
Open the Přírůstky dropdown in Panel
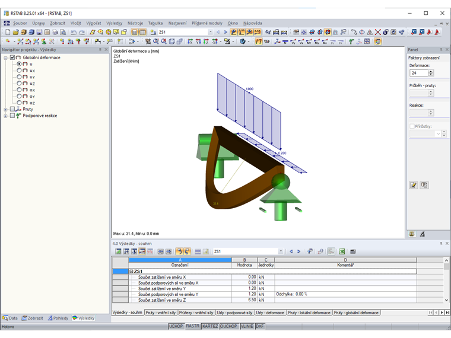point(438,133)
